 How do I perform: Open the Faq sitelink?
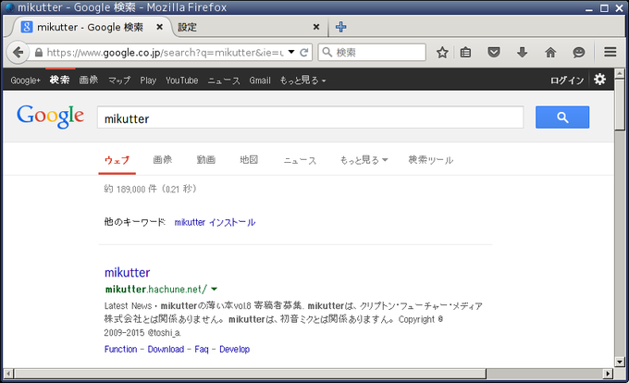(x=202, y=349)
